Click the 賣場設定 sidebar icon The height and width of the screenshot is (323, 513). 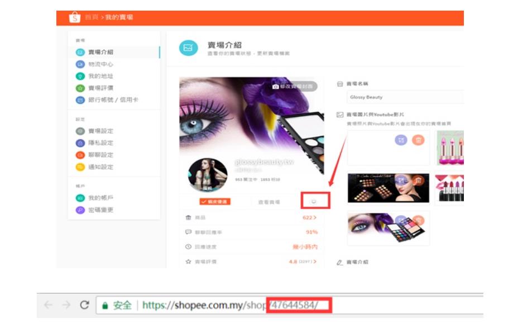(x=80, y=131)
